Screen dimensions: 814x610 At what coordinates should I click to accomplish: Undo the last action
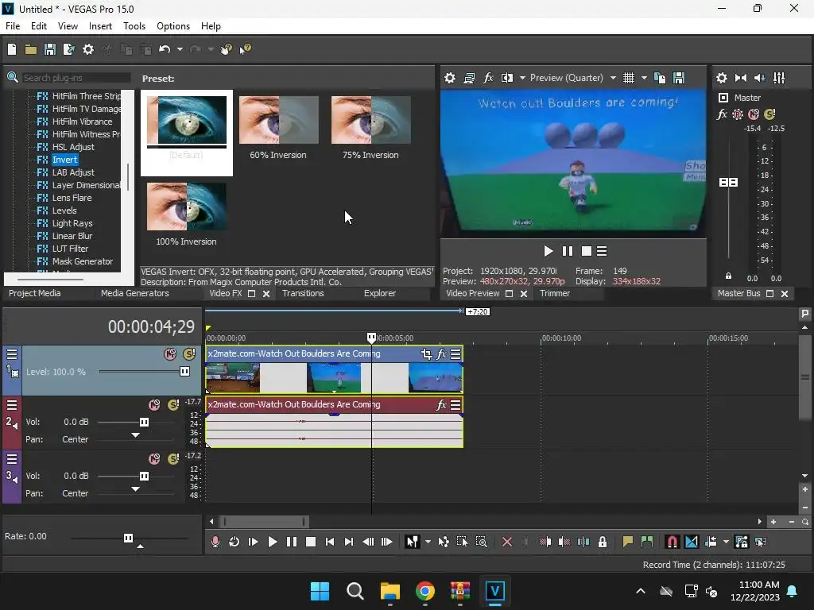165,49
